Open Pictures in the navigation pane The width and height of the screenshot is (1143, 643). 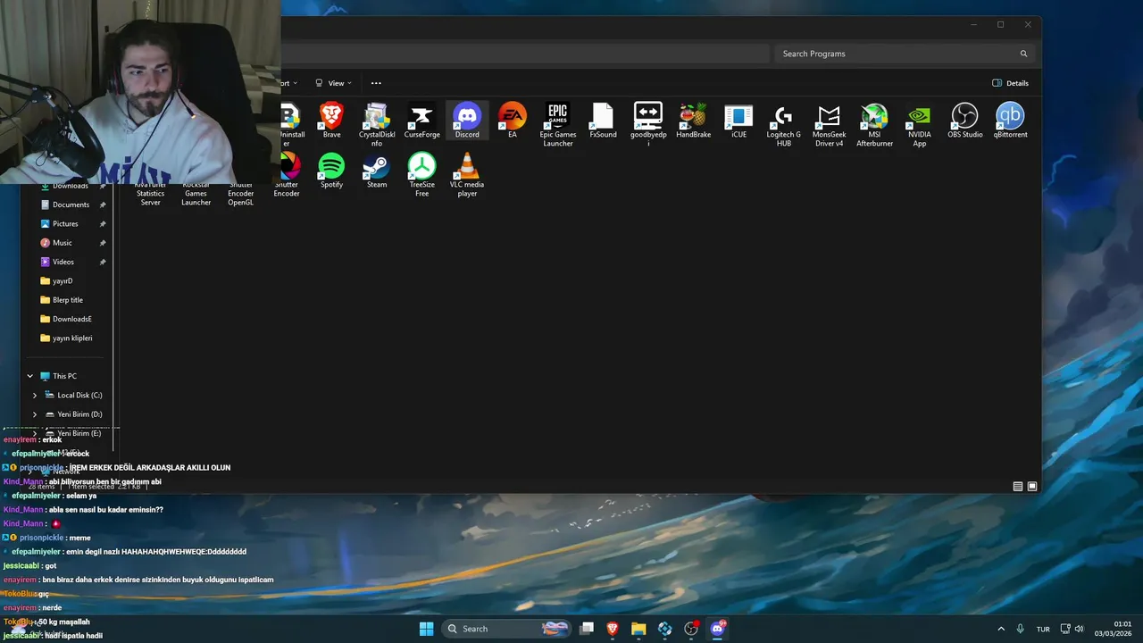pos(67,223)
